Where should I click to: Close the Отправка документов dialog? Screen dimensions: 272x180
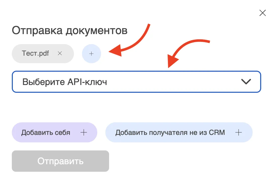[x=262, y=13]
